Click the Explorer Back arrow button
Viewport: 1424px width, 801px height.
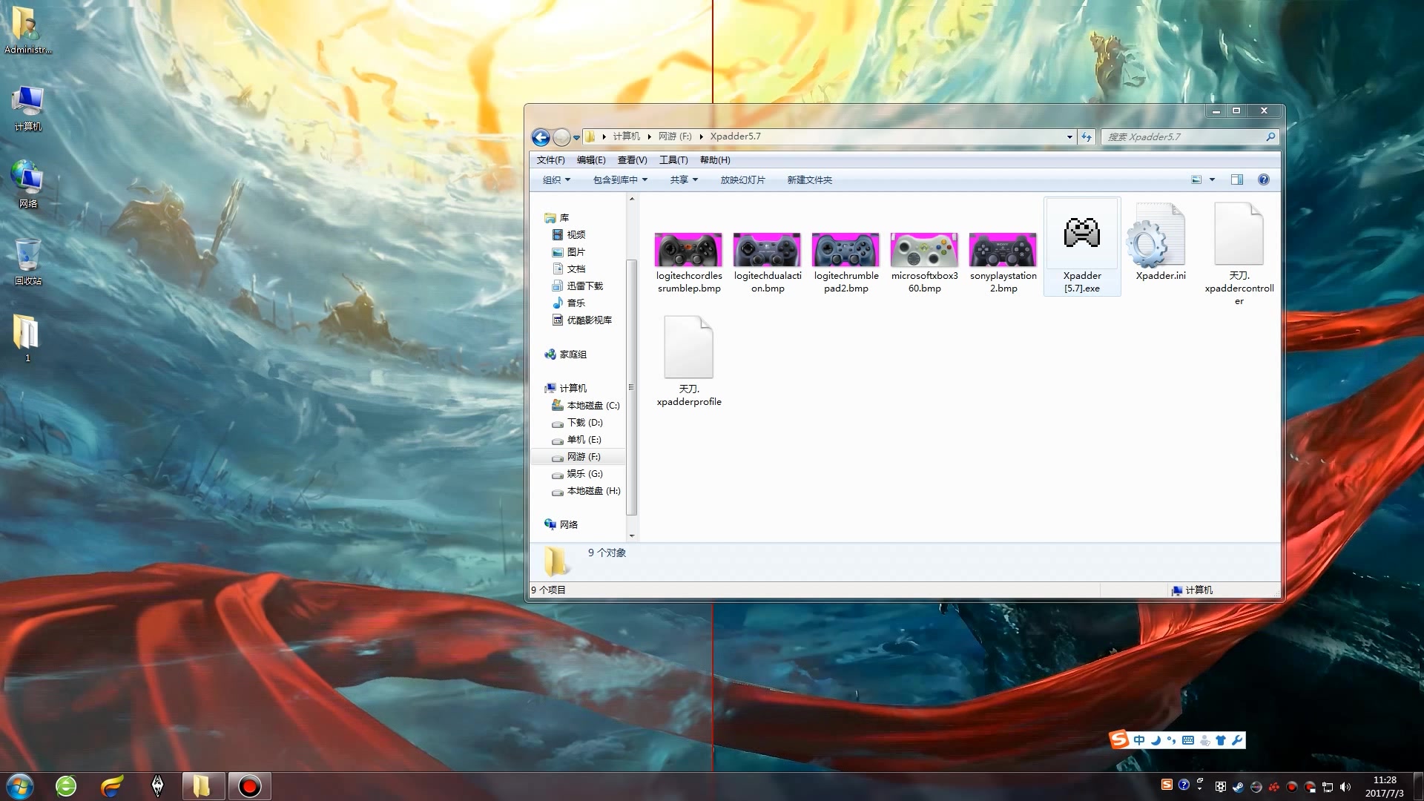click(x=541, y=137)
